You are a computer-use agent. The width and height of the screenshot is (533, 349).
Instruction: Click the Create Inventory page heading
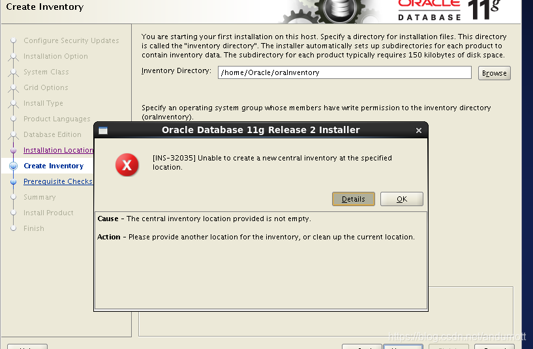(45, 7)
